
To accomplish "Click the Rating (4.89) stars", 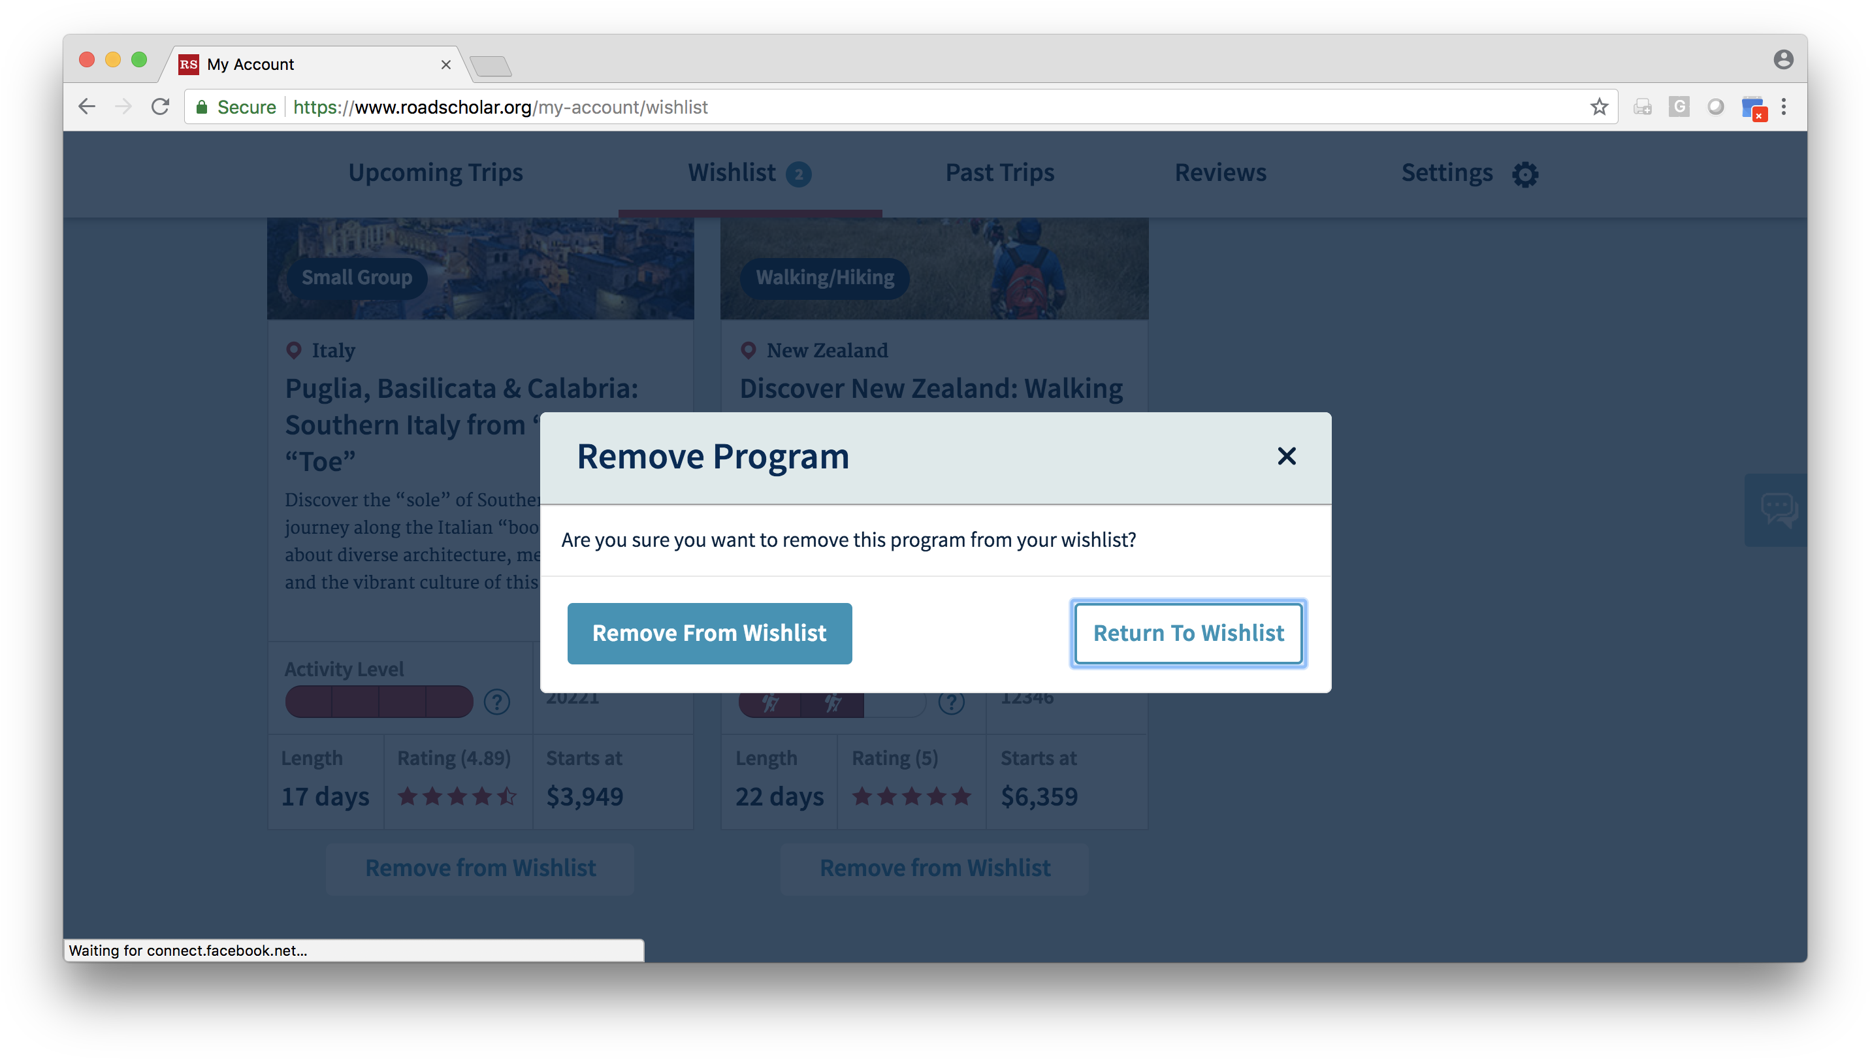I will point(457,796).
